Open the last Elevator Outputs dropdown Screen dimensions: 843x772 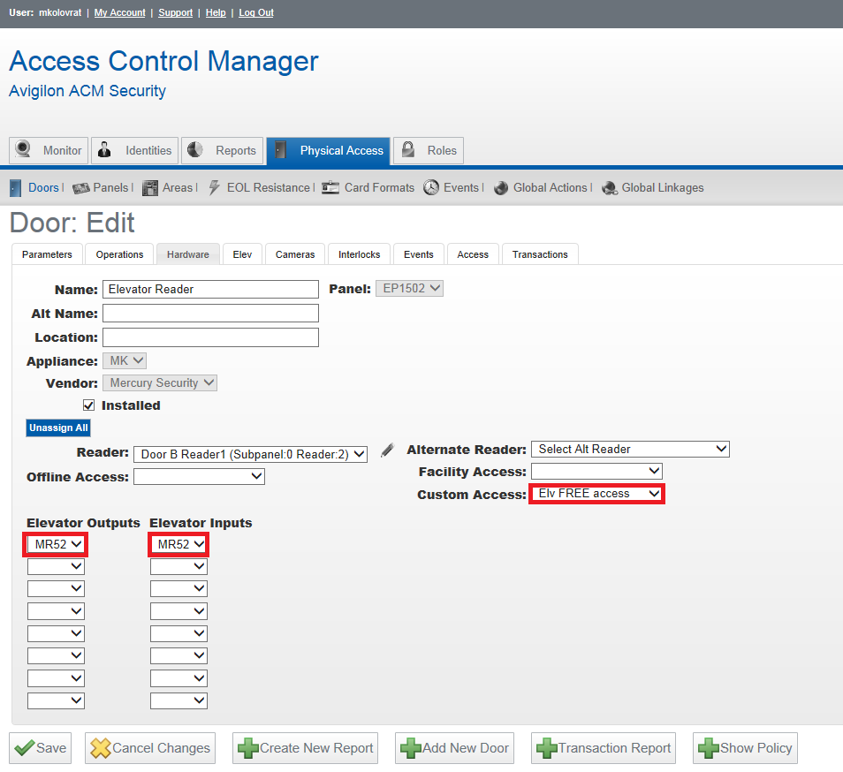[56, 700]
